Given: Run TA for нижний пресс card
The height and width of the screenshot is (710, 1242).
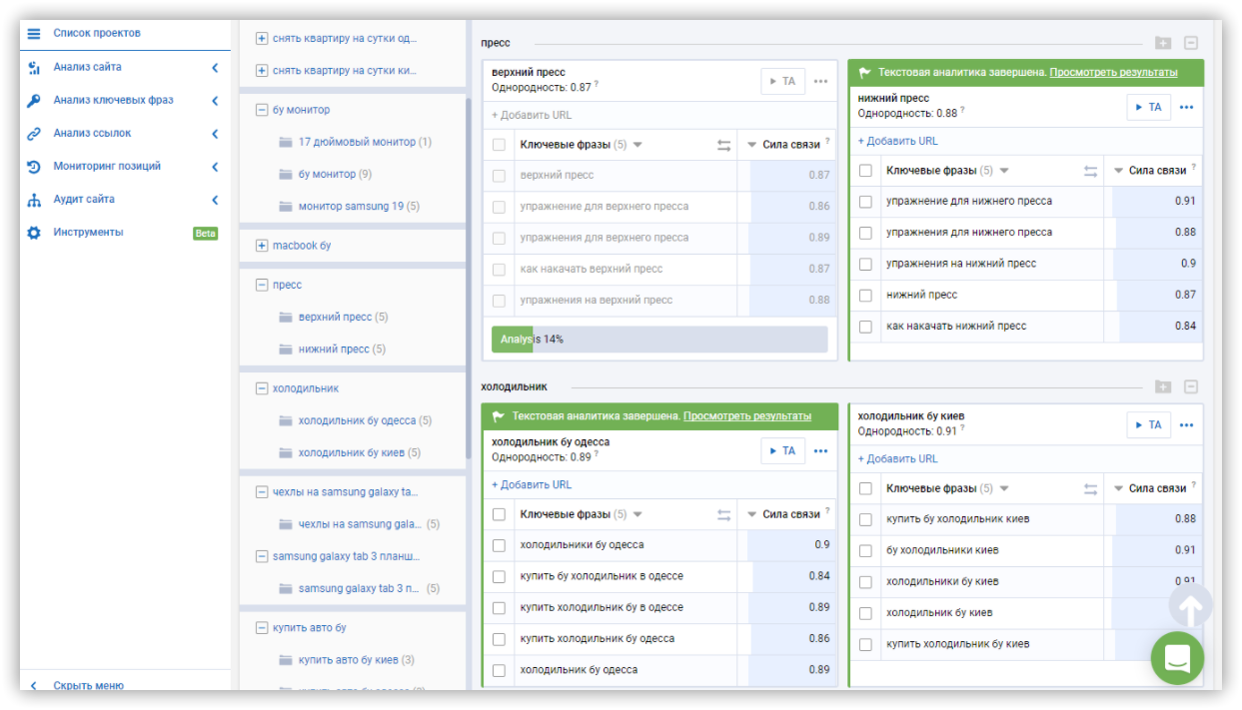Looking at the screenshot, I should click(x=1149, y=108).
